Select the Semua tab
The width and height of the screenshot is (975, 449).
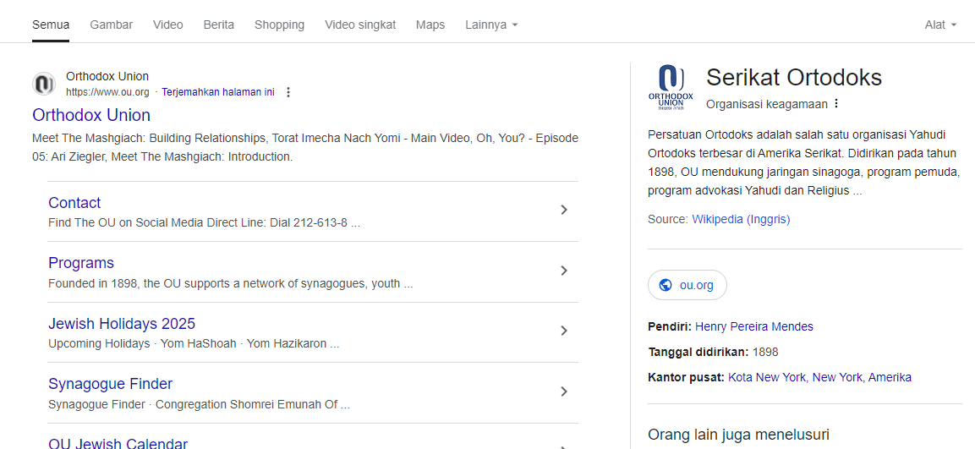click(x=51, y=25)
